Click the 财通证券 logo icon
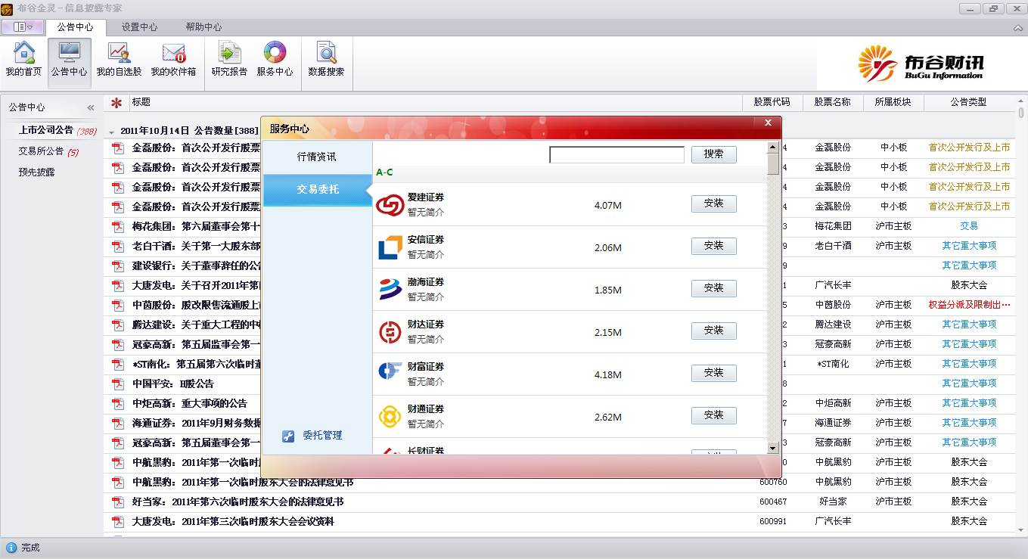1028x559 pixels. [390, 416]
